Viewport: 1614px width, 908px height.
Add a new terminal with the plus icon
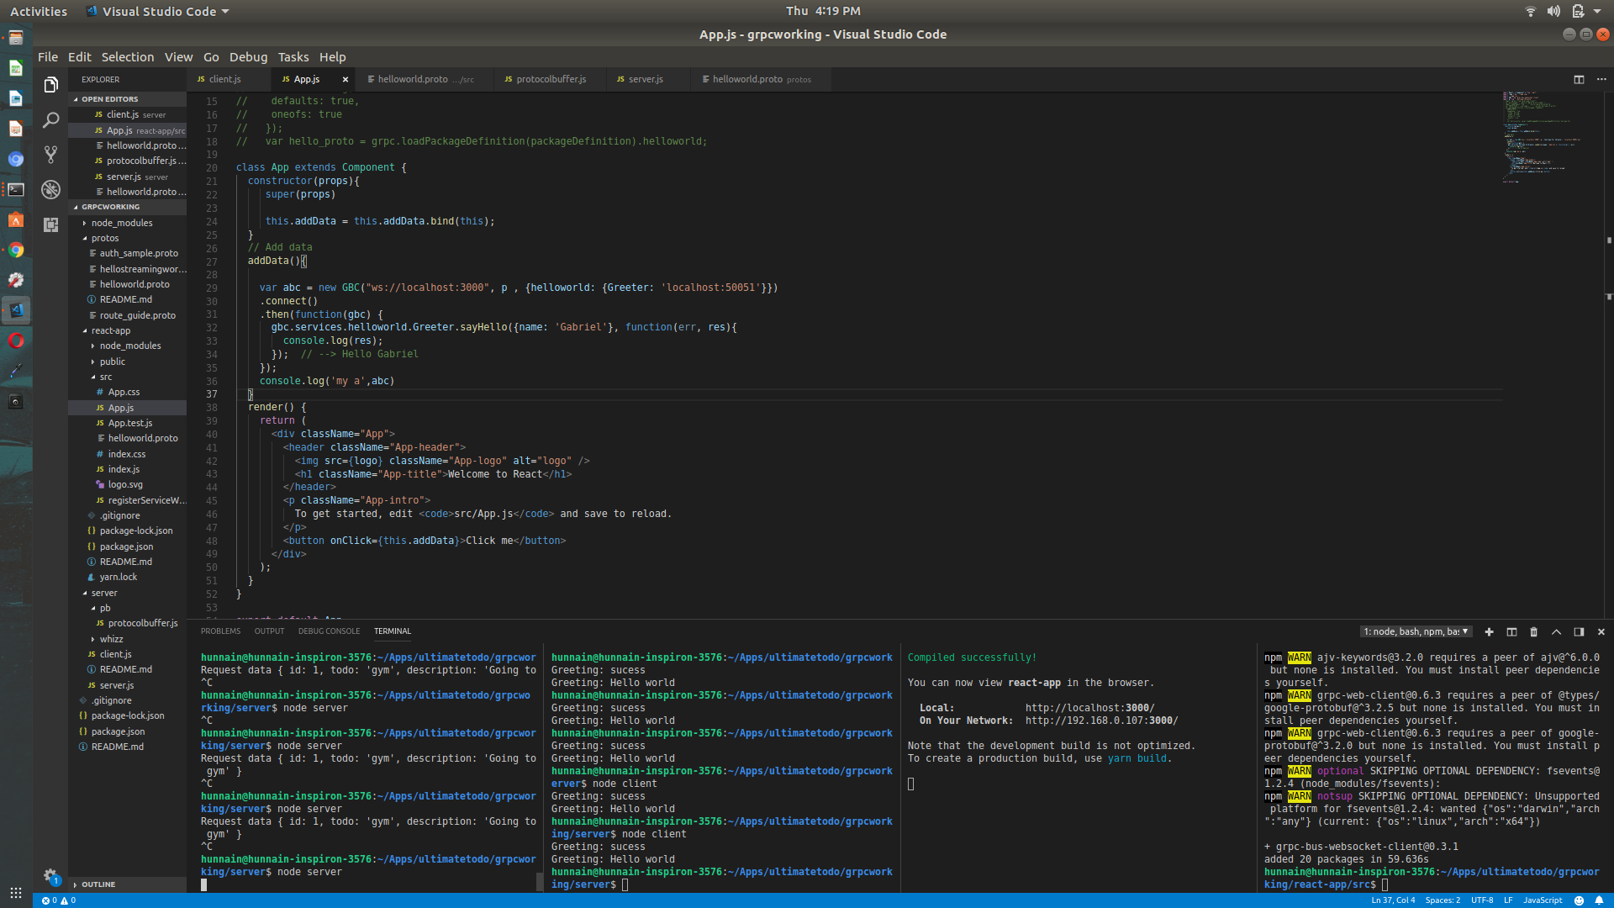click(x=1489, y=631)
